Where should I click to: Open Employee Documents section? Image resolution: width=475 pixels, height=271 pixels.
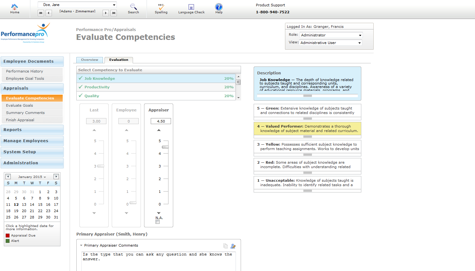tap(32, 61)
